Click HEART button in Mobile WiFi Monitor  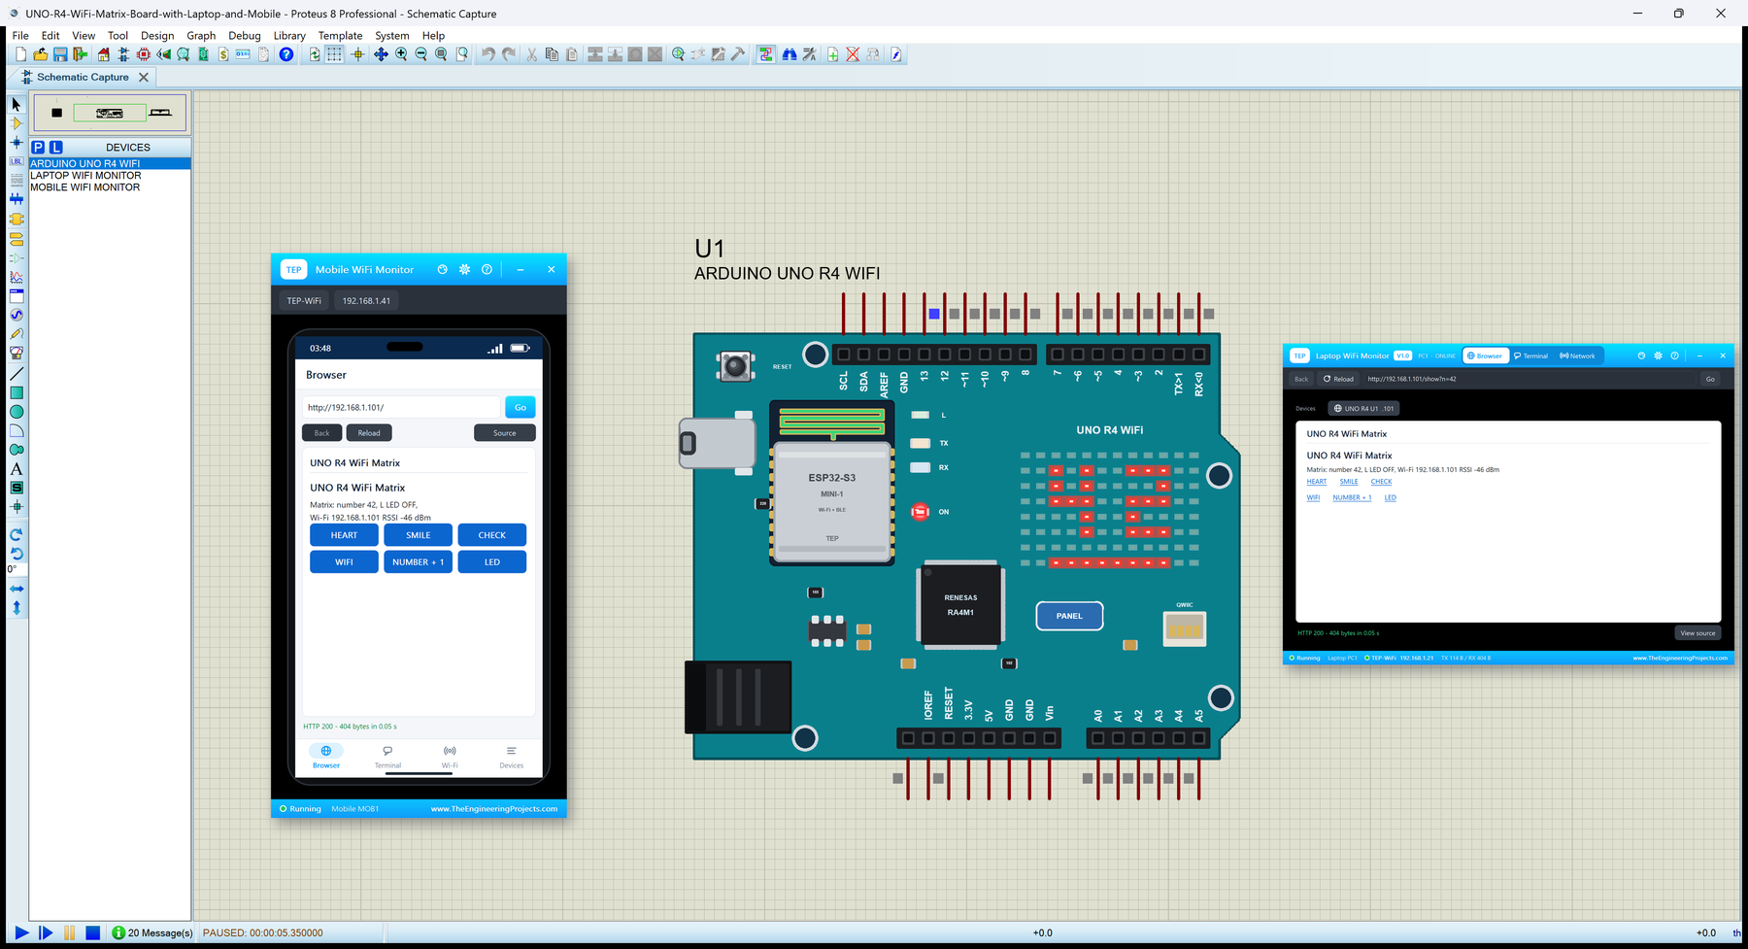tap(344, 535)
